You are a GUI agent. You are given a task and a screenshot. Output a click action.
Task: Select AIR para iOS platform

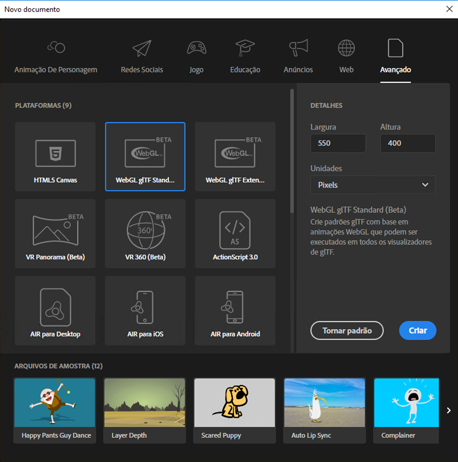click(145, 311)
